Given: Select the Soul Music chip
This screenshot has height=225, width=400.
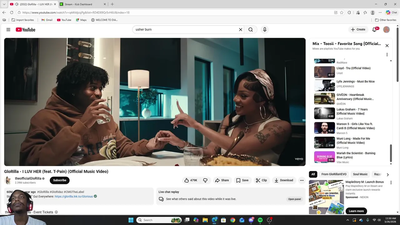Looking at the screenshot, I should (360, 174).
